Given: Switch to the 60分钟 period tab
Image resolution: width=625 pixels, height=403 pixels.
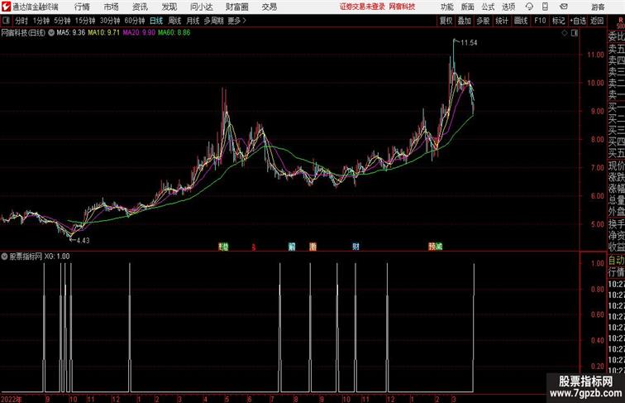Looking at the screenshot, I should click(x=135, y=21).
